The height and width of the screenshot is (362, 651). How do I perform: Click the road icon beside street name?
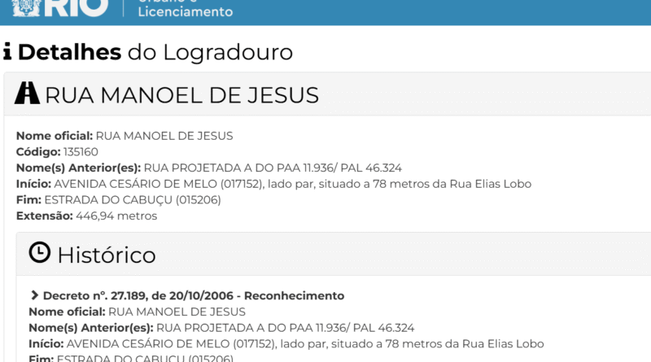pyautogui.click(x=27, y=94)
